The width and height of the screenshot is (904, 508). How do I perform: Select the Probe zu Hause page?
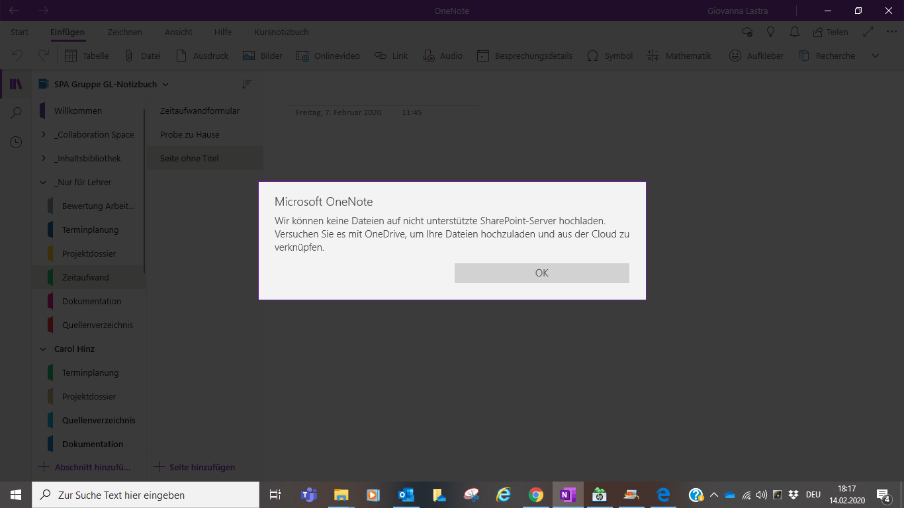click(x=204, y=134)
